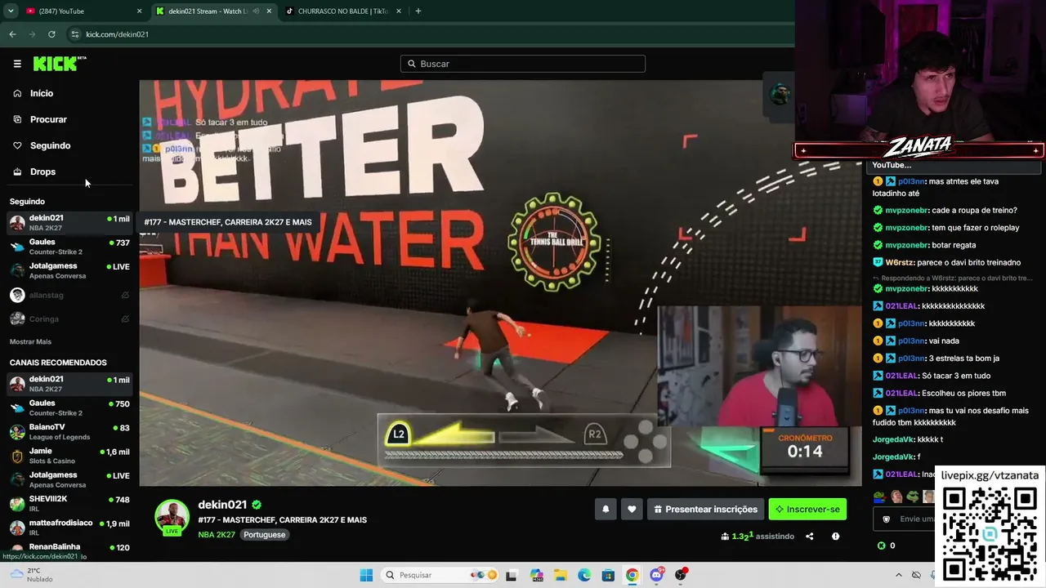The image size is (1046, 588).
Task: Open Discord from the taskbar
Action: pos(656,575)
